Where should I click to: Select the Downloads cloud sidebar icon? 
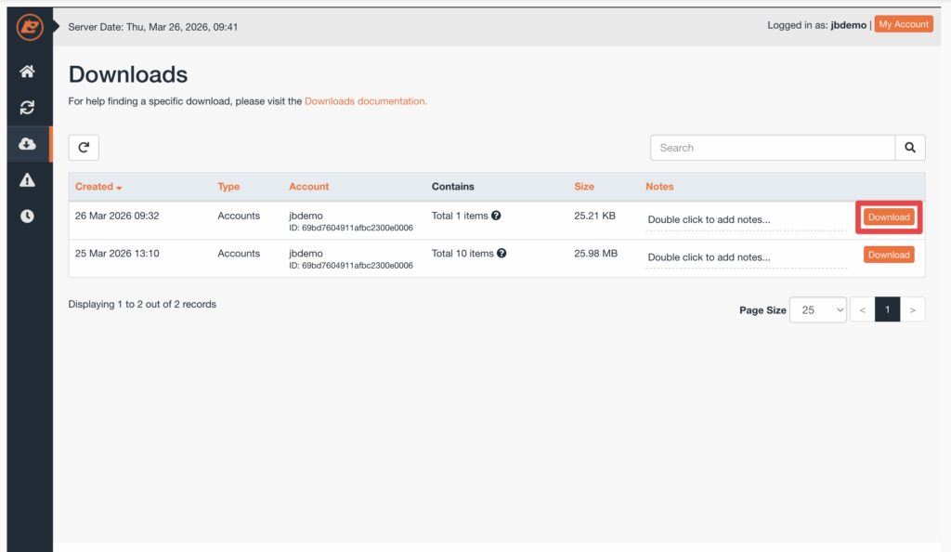point(28,144)
